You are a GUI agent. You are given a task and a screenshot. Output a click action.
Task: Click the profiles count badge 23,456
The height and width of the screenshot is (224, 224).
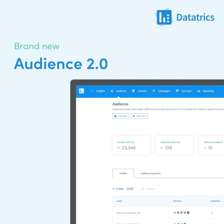click(x=130, y=189)
